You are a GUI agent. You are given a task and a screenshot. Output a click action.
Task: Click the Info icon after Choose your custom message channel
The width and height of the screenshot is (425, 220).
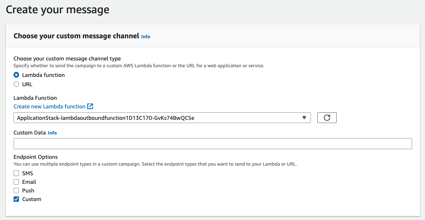tap(146, 36)
